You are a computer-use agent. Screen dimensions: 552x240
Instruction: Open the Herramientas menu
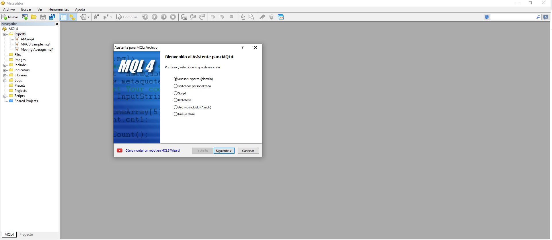(58, 9)
